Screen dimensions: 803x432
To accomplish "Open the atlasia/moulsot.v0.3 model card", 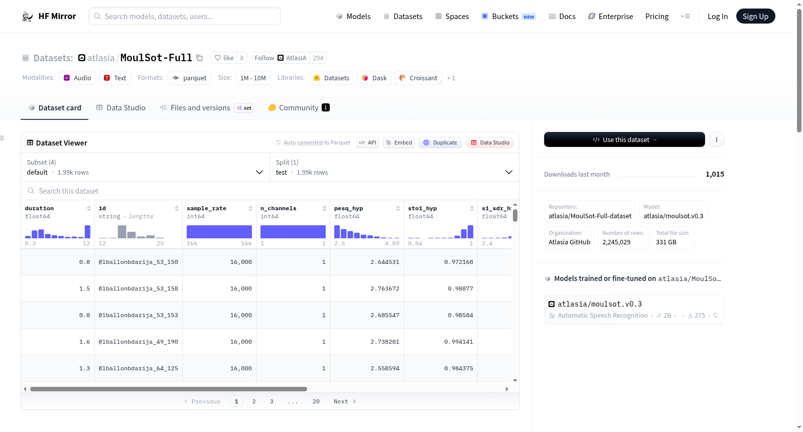I will (x=634, y=309).
